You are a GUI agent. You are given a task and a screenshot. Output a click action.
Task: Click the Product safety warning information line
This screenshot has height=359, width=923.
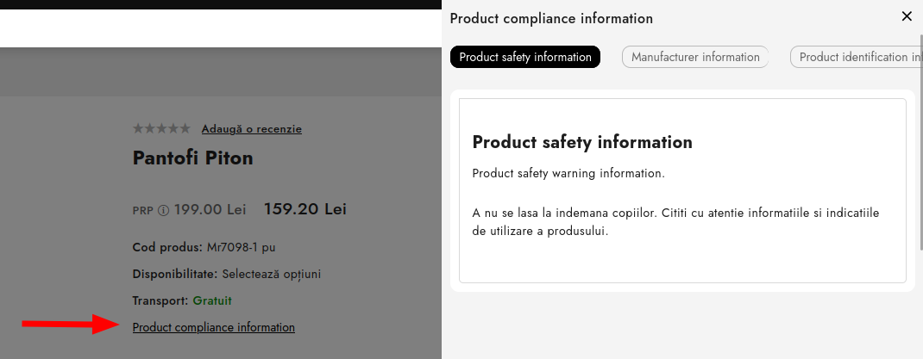point(568,173)
